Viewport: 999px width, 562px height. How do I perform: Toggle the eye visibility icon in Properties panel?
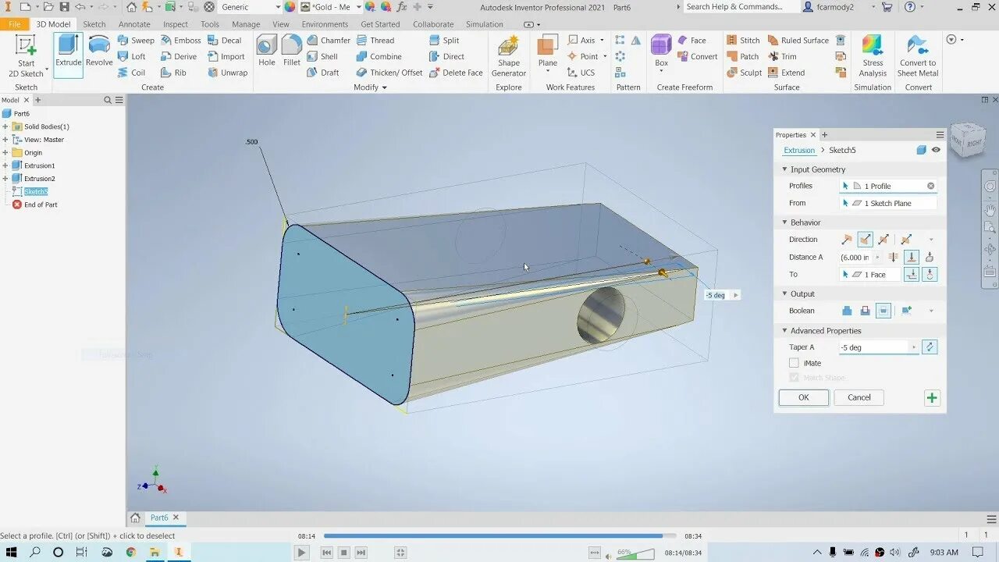(936, 150)
